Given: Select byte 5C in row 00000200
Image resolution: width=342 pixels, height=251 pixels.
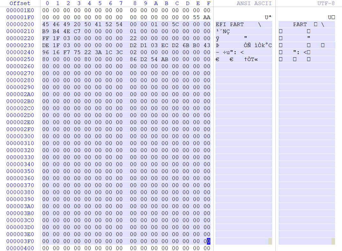Looking at the screenshot, I should 176,24.
